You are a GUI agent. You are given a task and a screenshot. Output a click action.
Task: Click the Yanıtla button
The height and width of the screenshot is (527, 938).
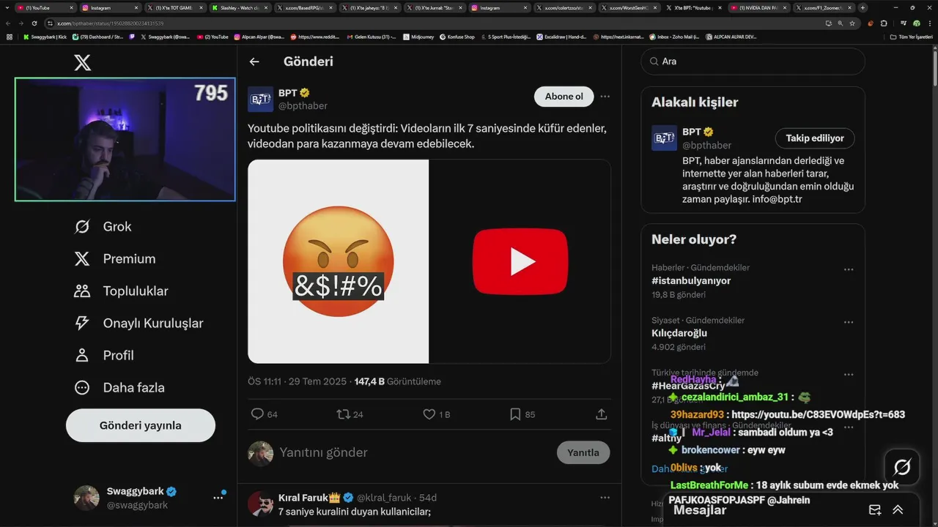point(583,452)
